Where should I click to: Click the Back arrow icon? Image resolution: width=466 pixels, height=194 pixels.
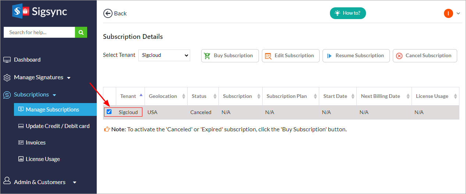[x=108, y=14]
